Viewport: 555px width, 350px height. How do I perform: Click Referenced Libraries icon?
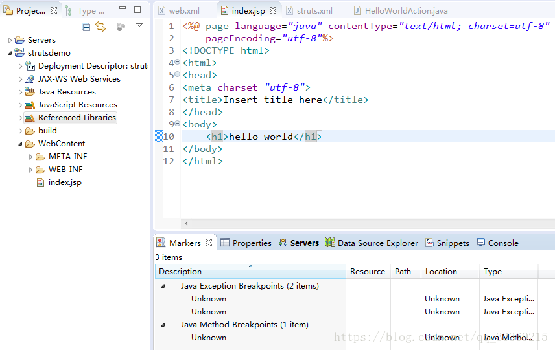point(30,118)
